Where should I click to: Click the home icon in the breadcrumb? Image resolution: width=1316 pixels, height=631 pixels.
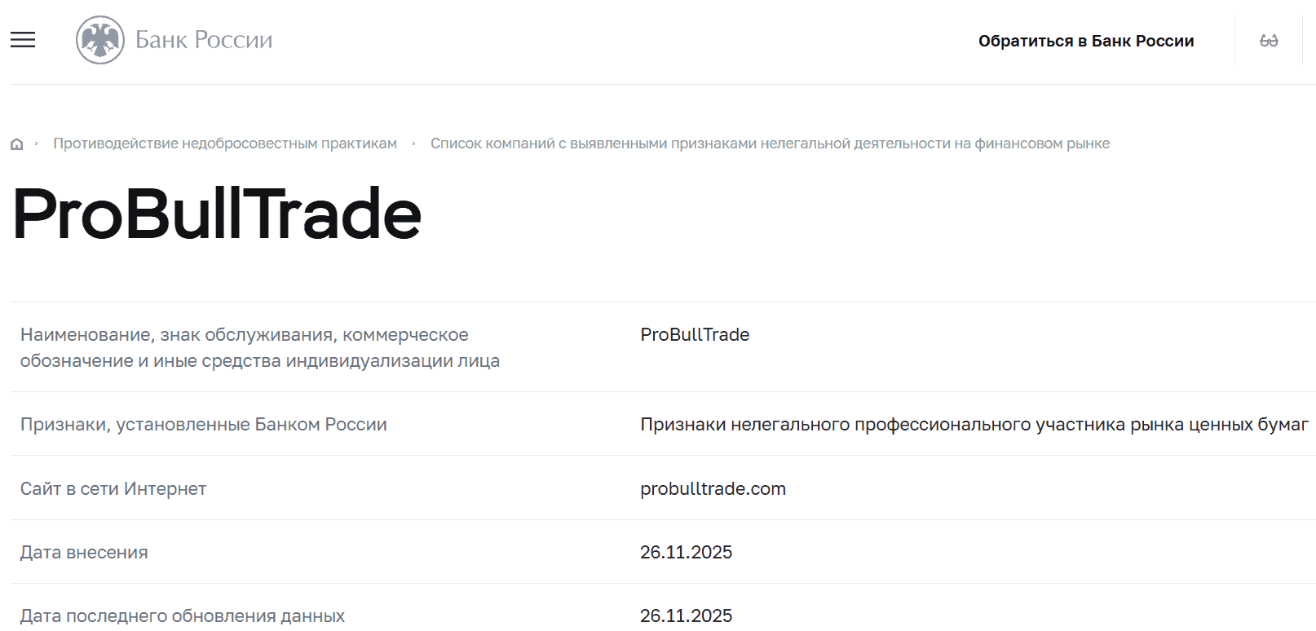pos(16,143)
